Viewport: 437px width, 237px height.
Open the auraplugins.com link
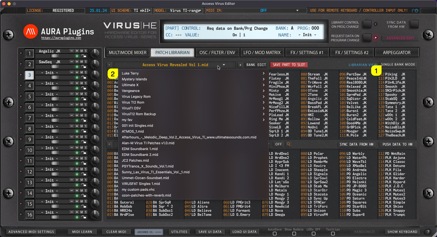(61, 38)
